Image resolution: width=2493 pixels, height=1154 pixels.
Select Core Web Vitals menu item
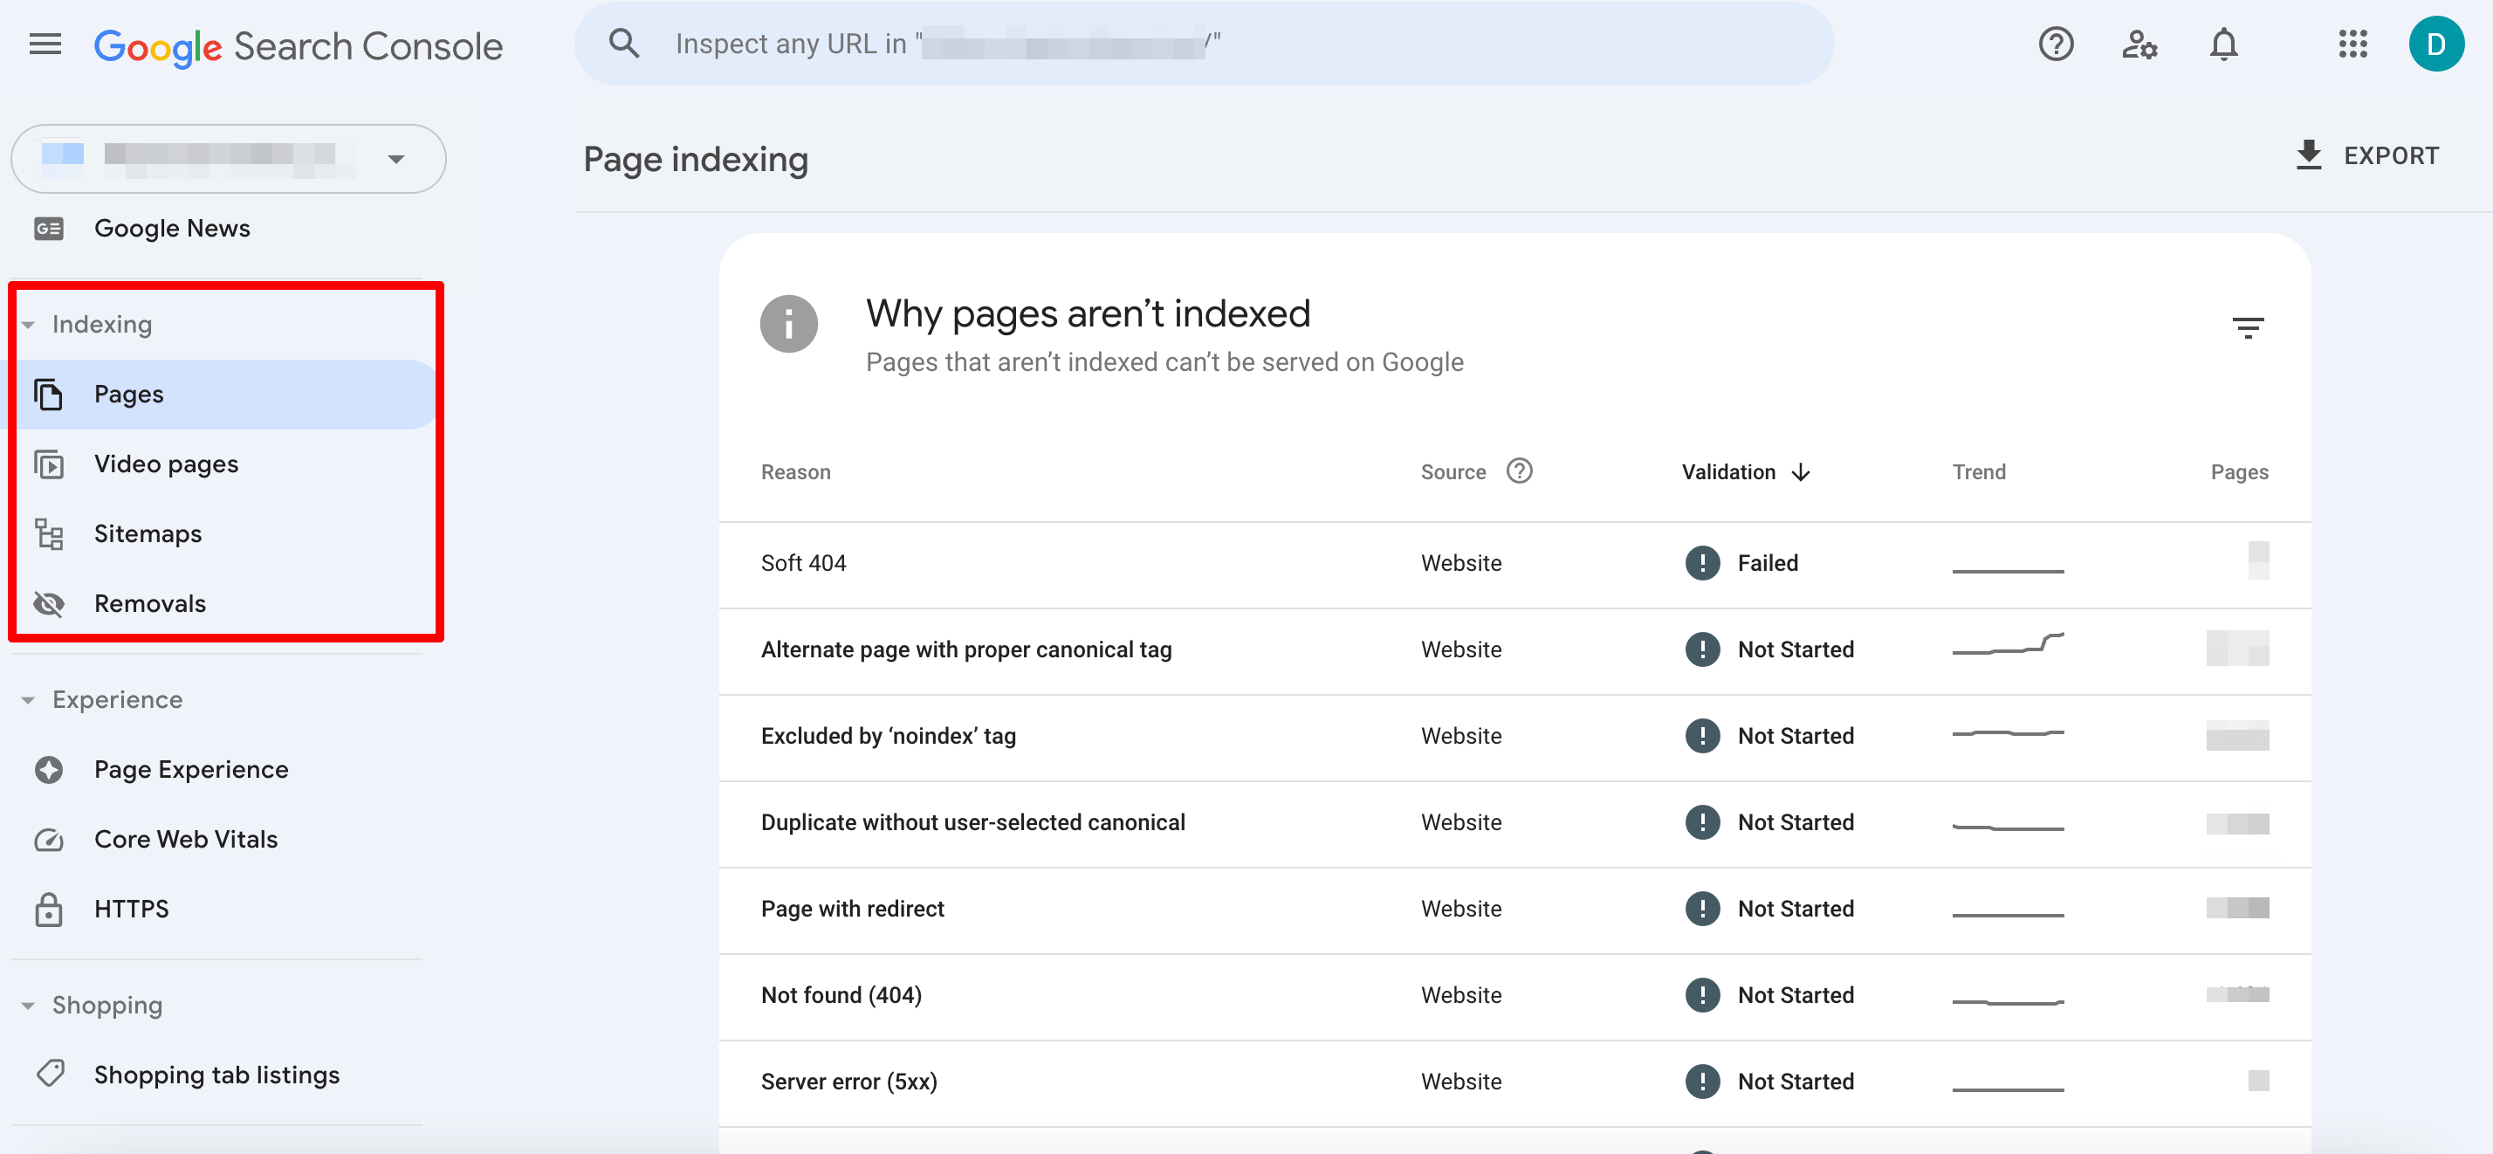(186, 839)
